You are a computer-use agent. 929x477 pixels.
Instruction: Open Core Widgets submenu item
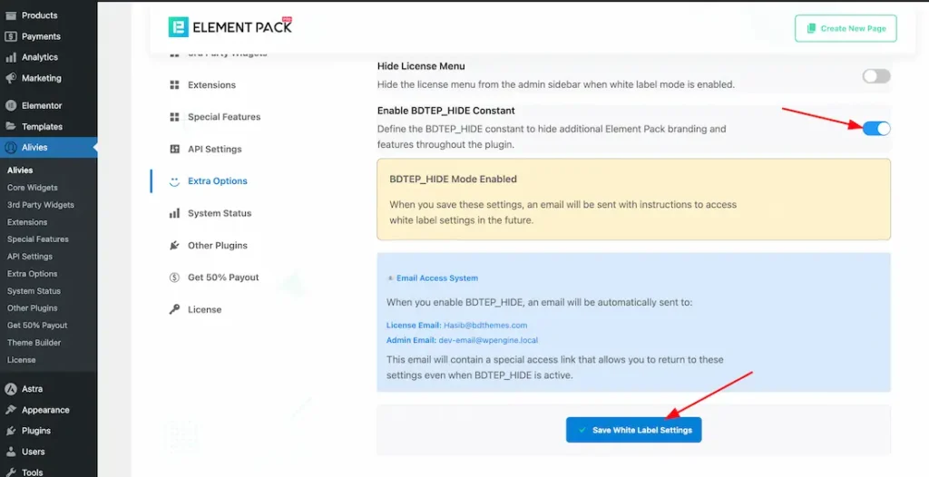33,188
